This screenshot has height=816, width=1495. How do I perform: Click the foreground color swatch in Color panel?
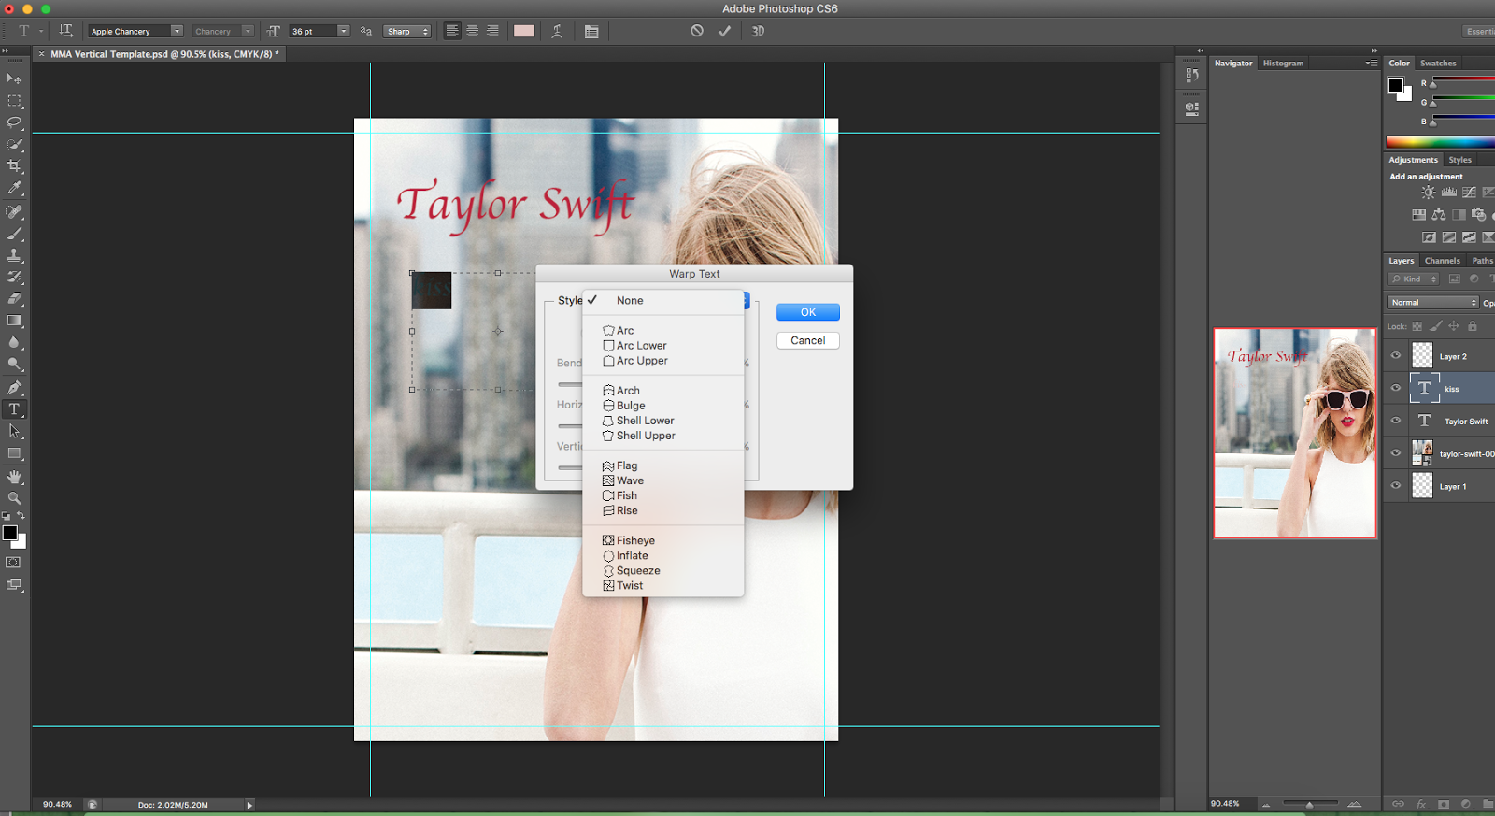point(1396,85)
